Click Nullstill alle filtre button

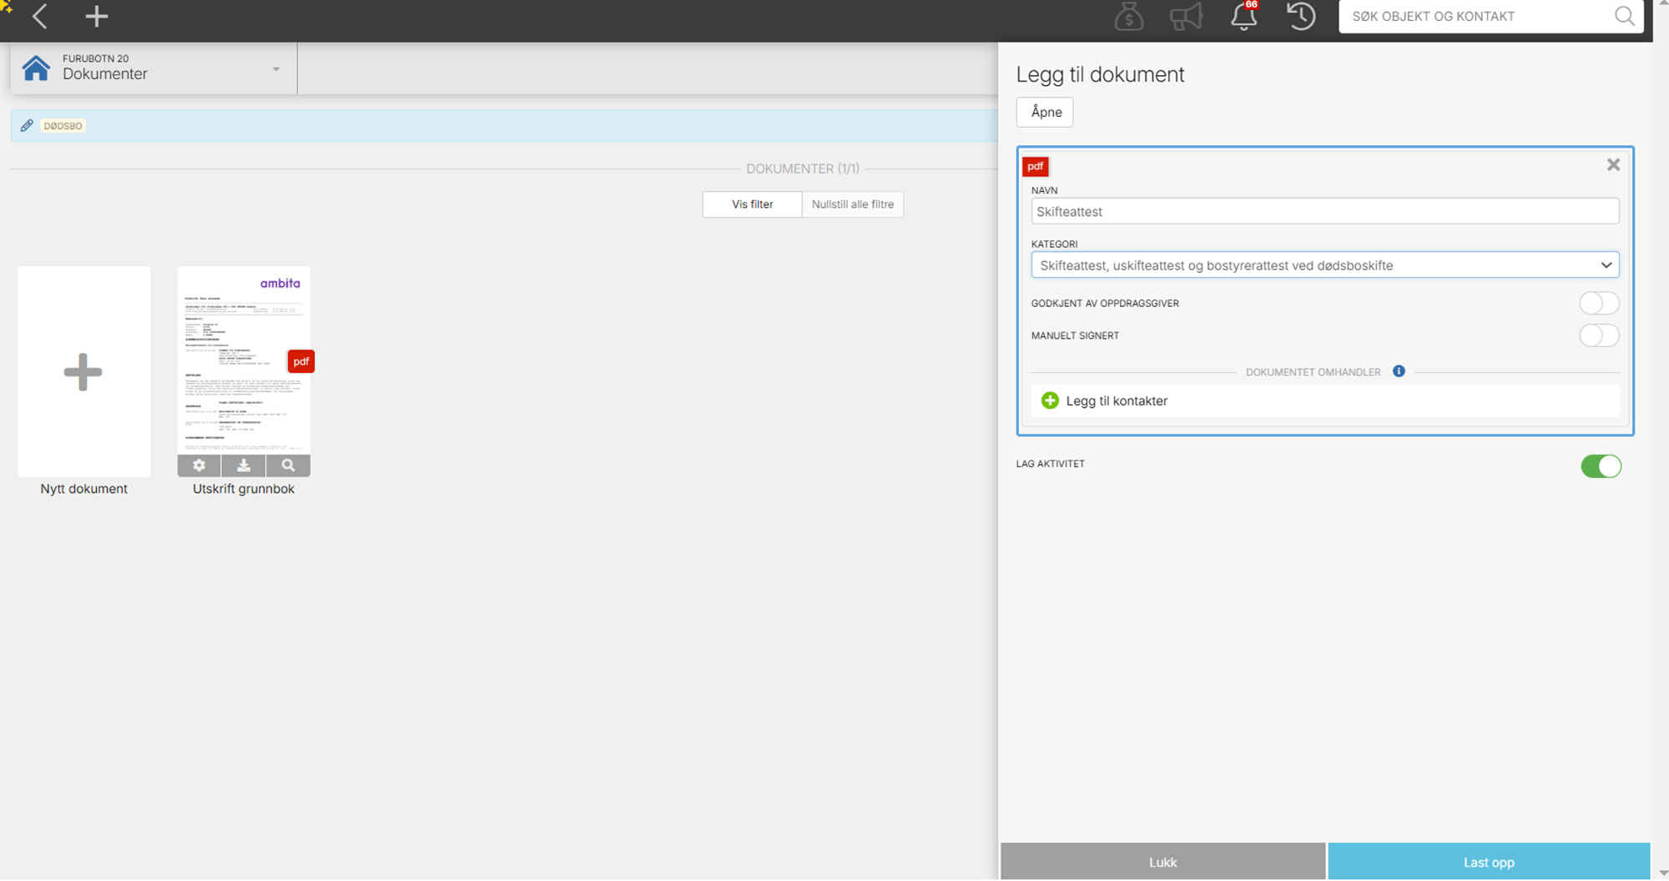point(853,204)
